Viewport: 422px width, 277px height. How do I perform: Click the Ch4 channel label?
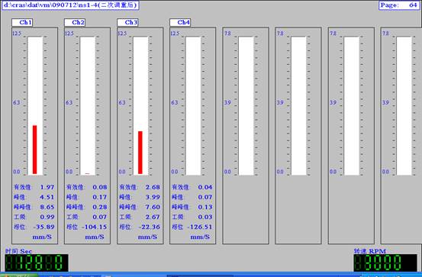click(180, 22)
